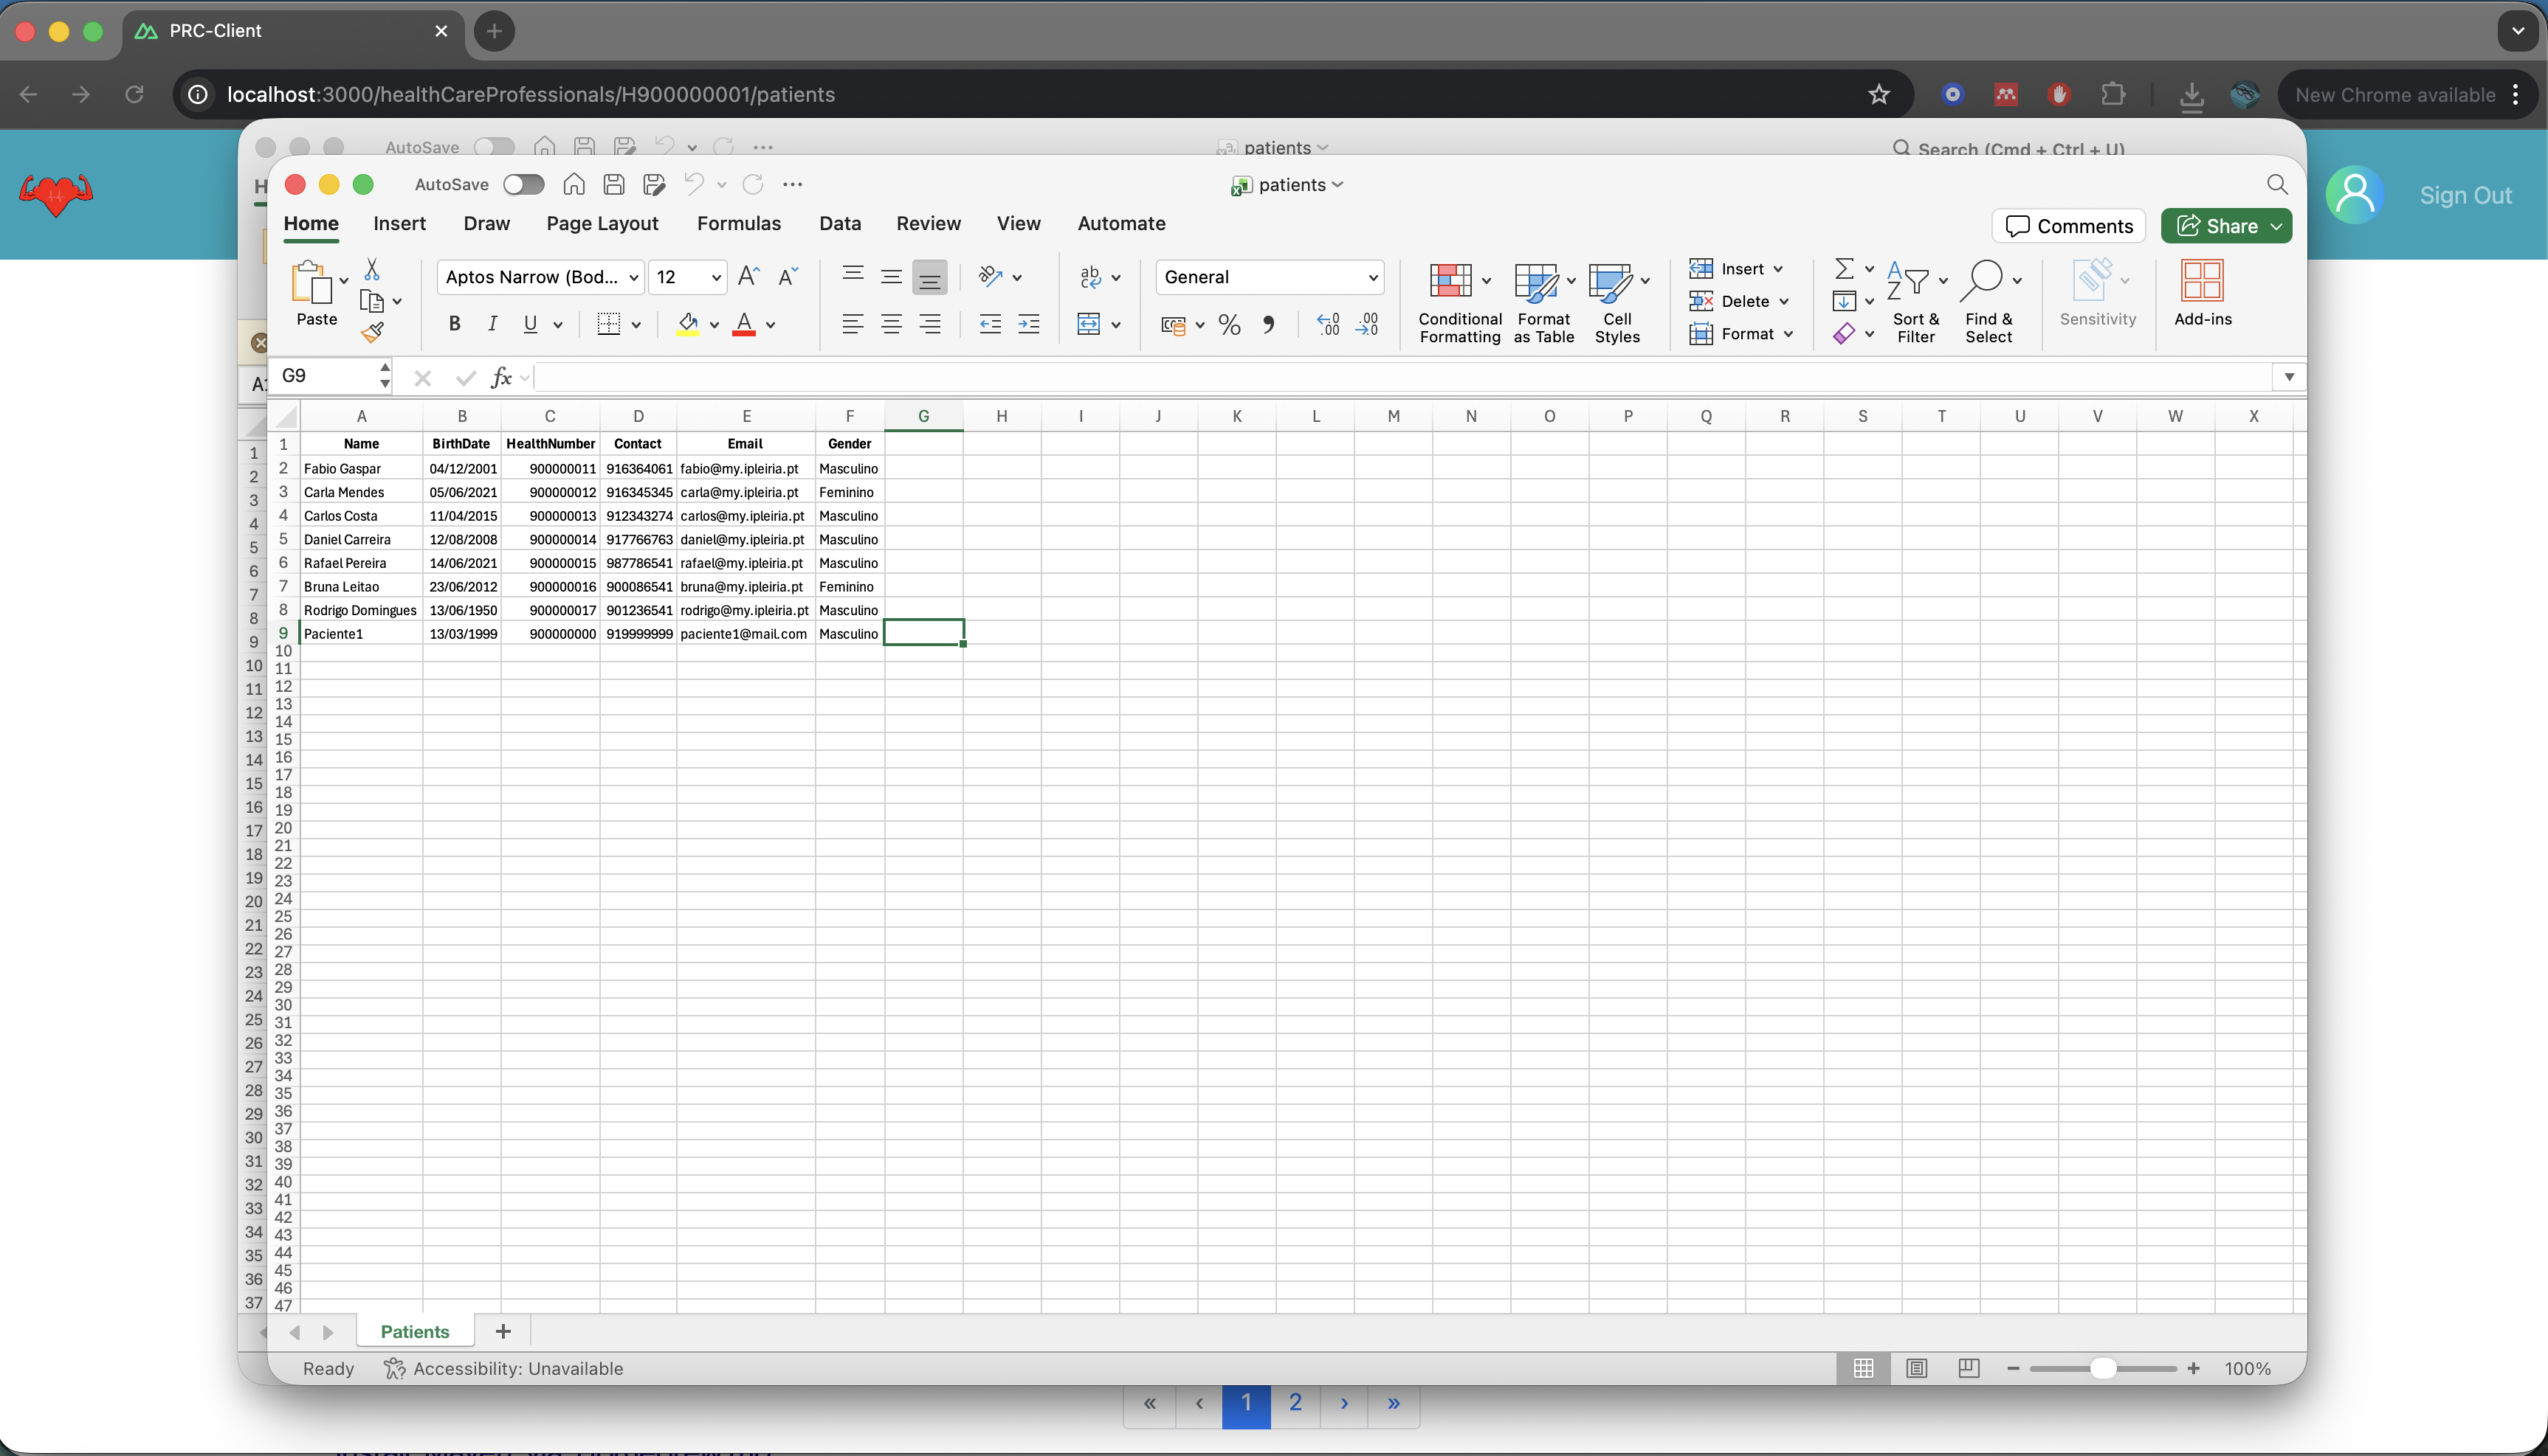Open the Formulas ribbon tab
This screenshot has width=2548, height=1456.
pyautogui.click(x=738, y=223)
